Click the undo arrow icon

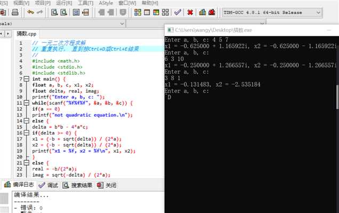(30, 12)
